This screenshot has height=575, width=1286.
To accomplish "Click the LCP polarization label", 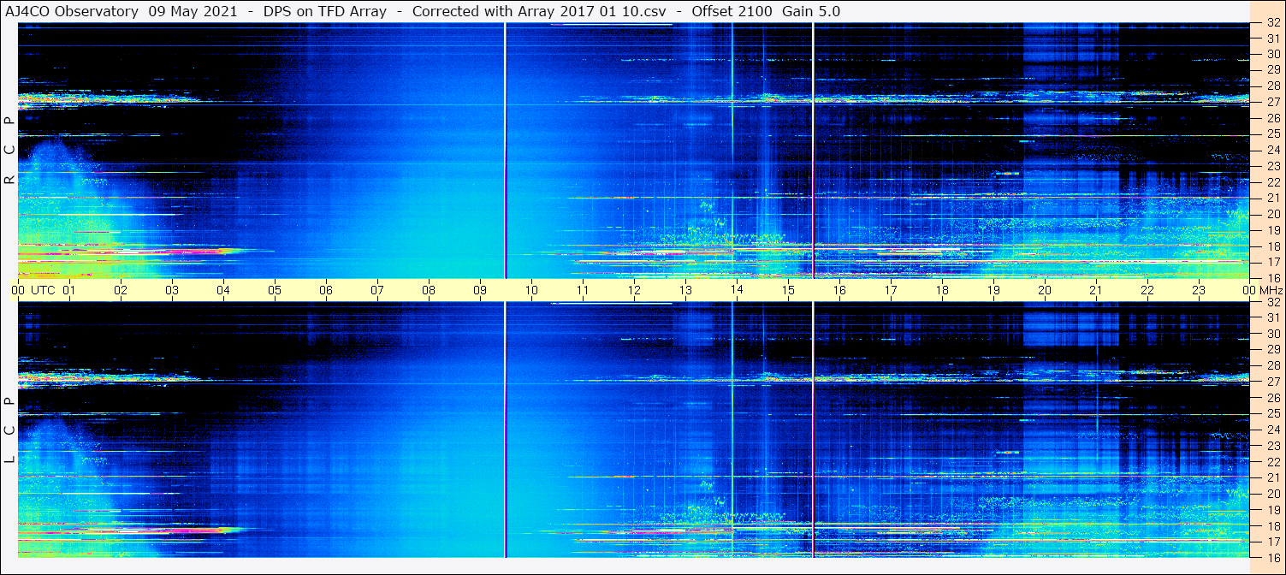I will click(x=9, y=430).
